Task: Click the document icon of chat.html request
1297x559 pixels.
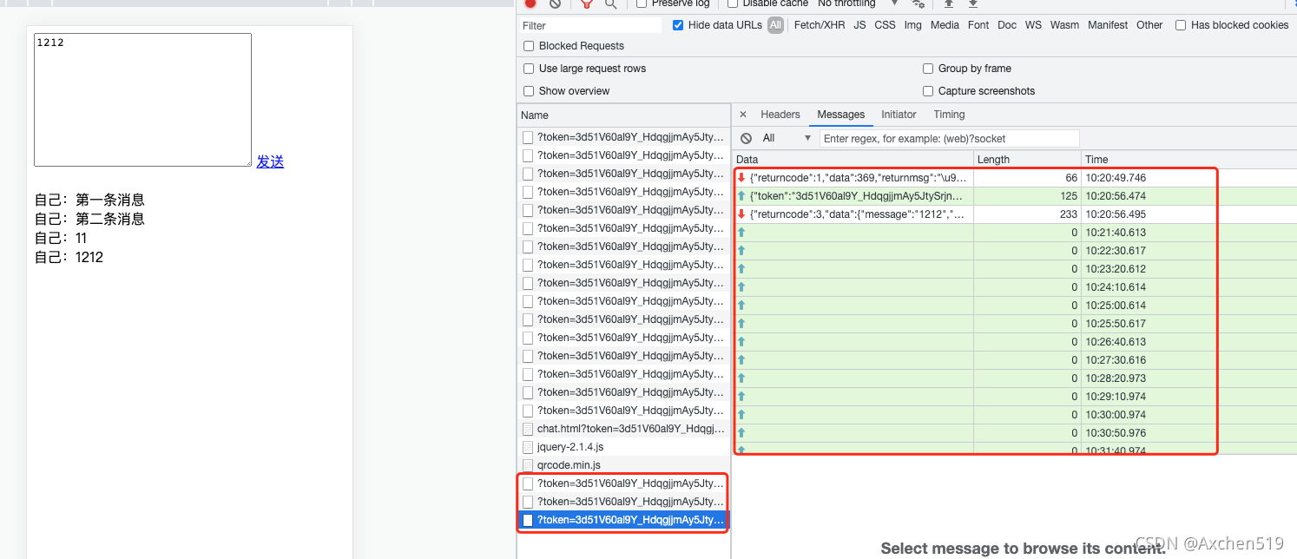Action: click(x=528, y=429)
